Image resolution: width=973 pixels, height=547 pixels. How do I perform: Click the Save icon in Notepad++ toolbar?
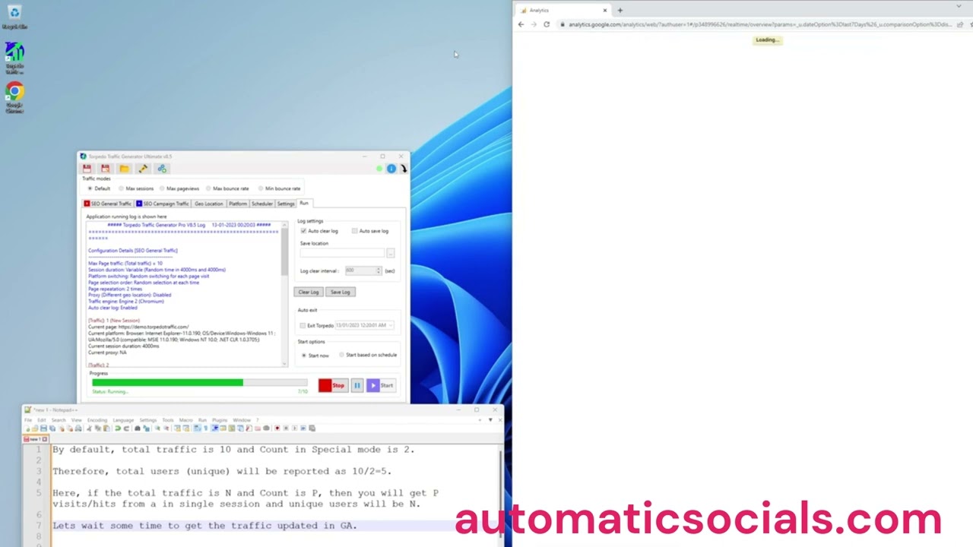[44, 428]
